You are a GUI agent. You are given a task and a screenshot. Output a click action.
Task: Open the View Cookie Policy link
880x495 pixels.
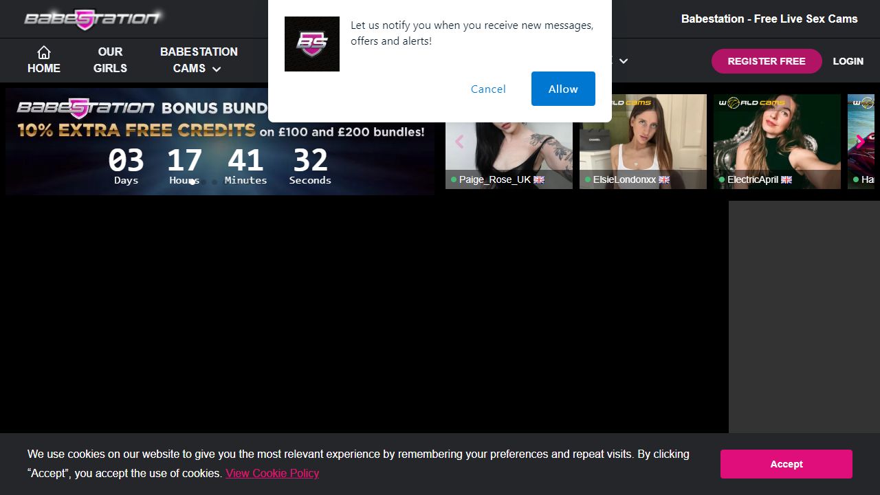[x=272, y=473]
